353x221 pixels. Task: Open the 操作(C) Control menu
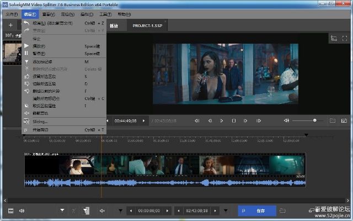[87, 14]
